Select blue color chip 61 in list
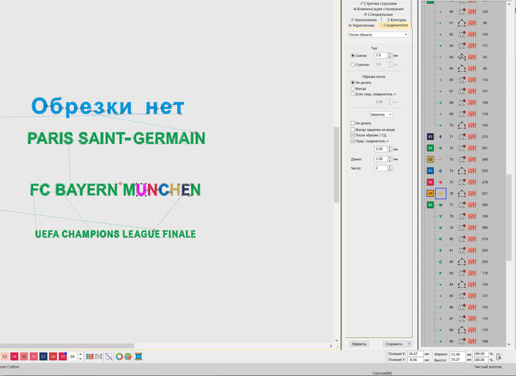 tap(430, 171)
